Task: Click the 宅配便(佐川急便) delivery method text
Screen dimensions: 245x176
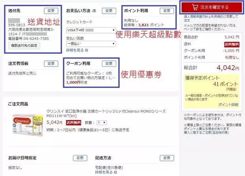Action: pyautogui.click(x=109, y=168)
